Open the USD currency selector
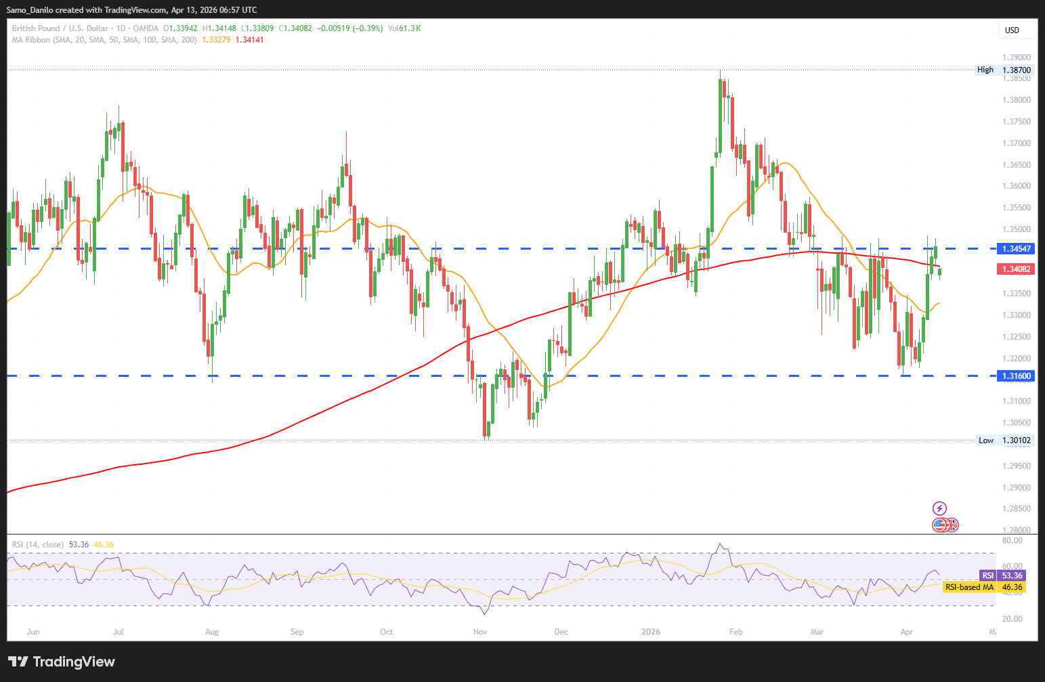The image size is (1045, 682). (x=1016, y=30)
